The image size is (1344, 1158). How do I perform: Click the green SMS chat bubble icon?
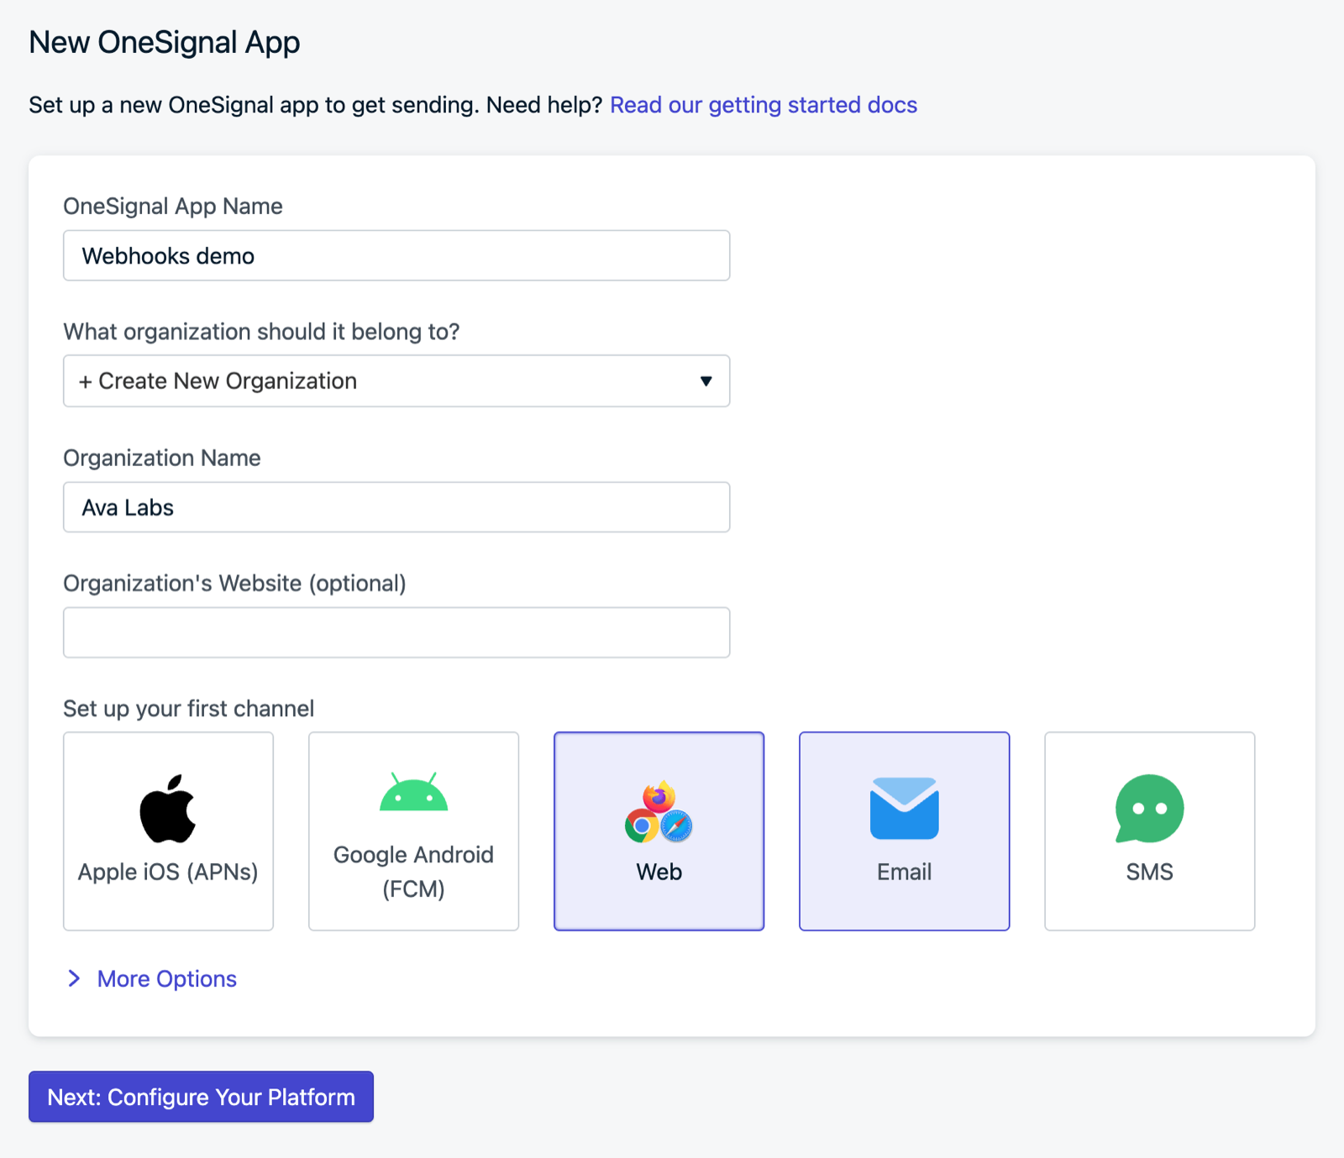1149,808
